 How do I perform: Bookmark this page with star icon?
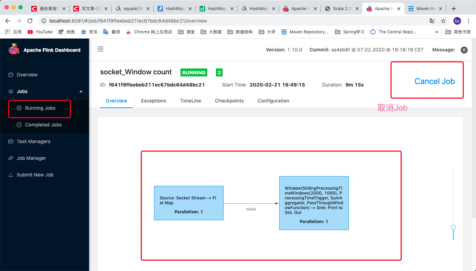(443, 21)
